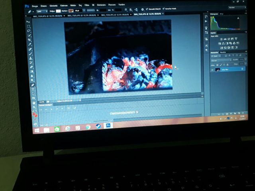The height and width of the screenshot is (191, 255).
Task: Open the Filtre menu
Action: (x=86, y=6)
